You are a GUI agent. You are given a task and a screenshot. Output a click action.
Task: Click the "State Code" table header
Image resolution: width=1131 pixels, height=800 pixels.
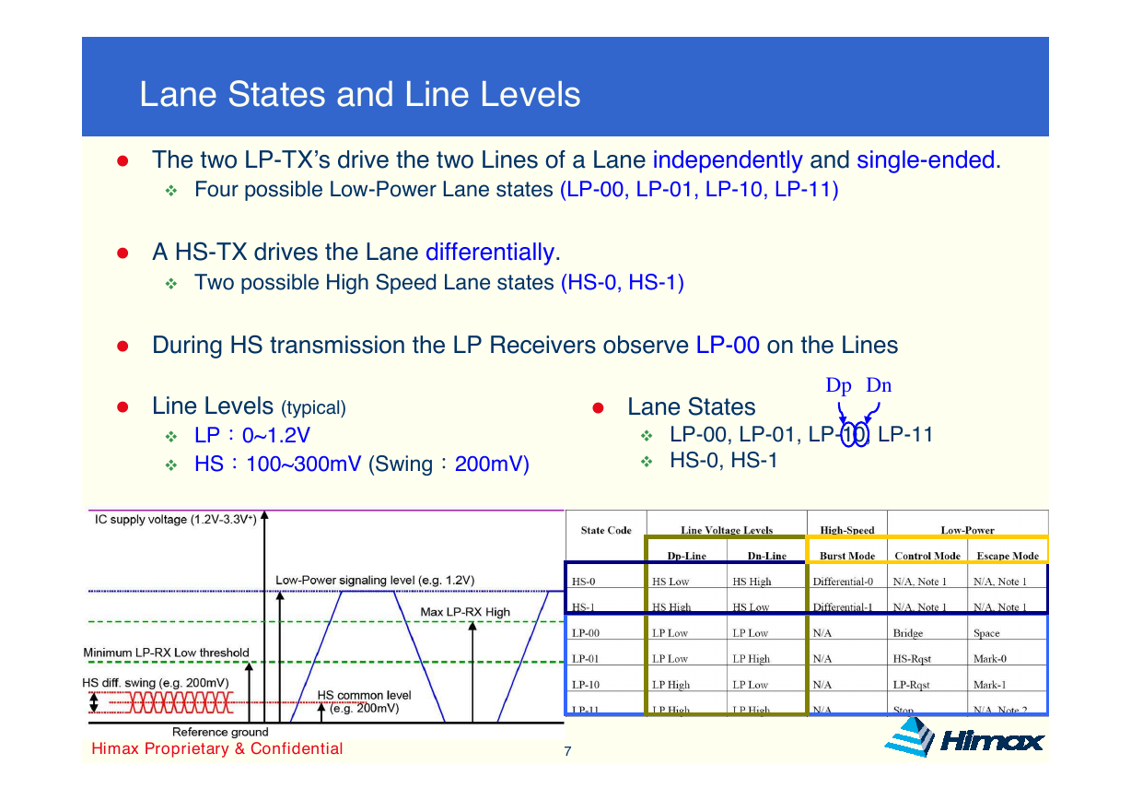point(606,530)
